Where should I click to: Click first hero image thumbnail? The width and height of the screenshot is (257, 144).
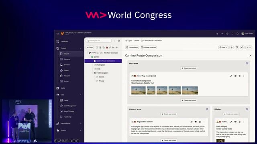point(138,90)
